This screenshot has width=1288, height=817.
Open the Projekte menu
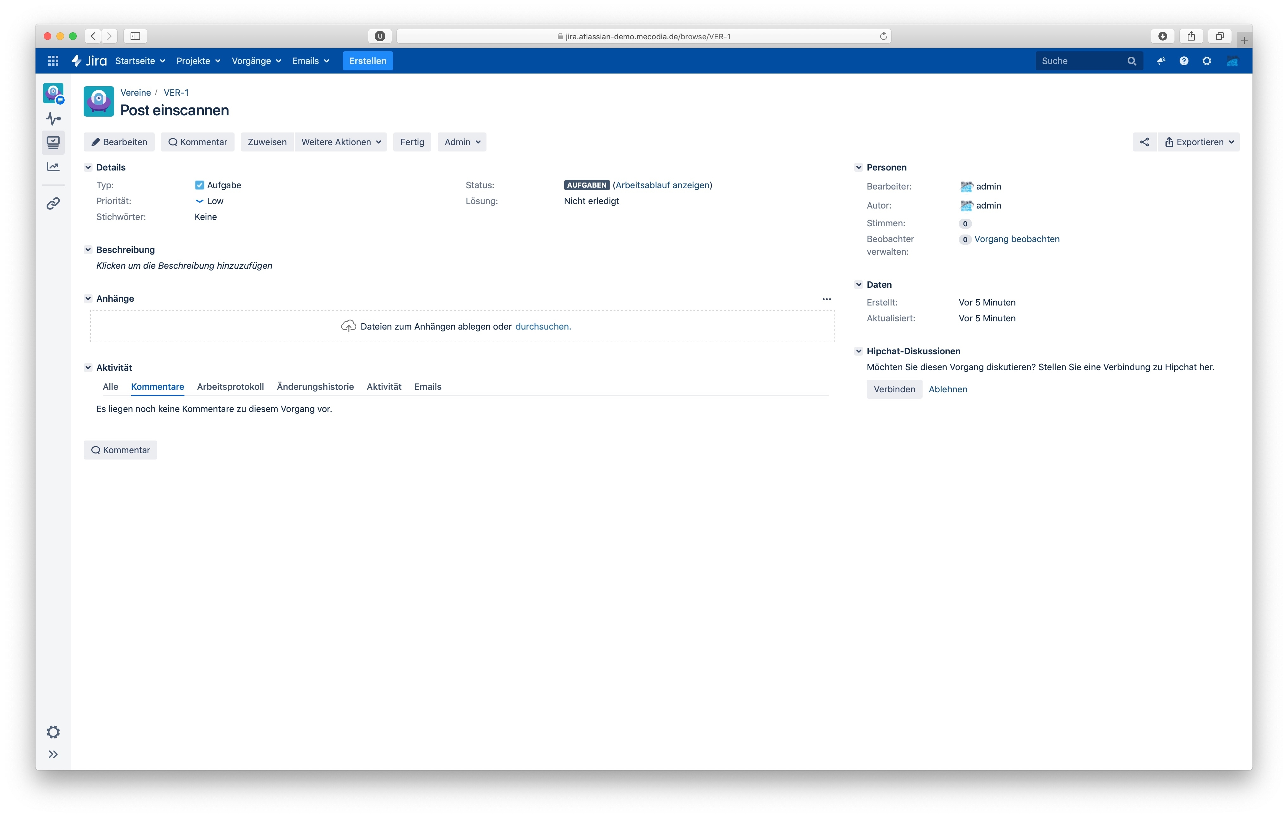[198, 61]
